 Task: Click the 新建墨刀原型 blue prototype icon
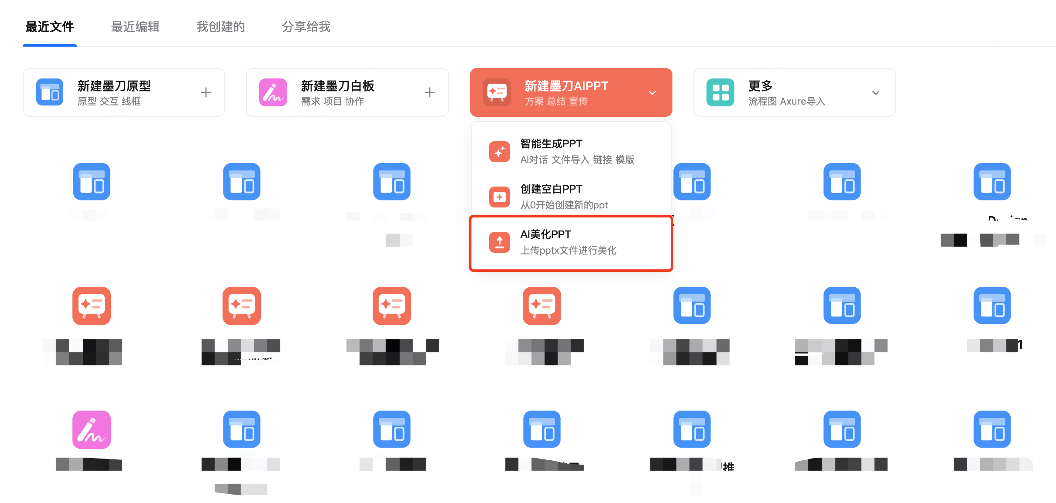click(x=50, y=92)
